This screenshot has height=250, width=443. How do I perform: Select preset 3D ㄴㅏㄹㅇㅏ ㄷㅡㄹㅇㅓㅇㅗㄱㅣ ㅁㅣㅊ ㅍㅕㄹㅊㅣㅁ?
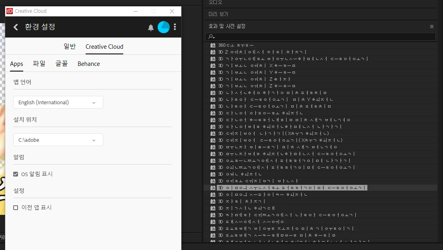tap(275, 106)
